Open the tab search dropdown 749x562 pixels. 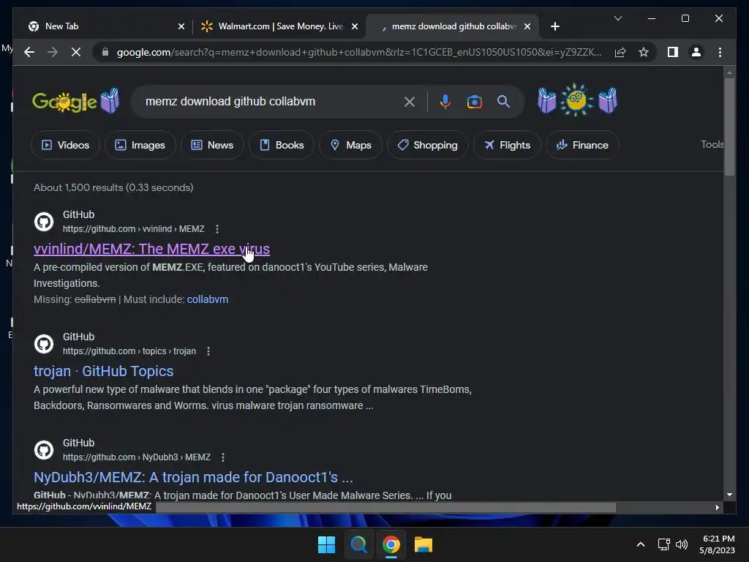click(x=618, y=18)
